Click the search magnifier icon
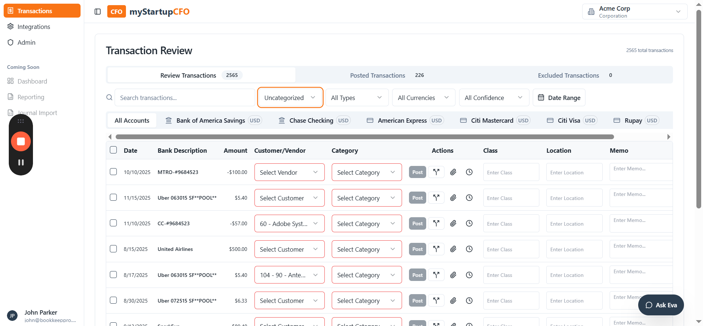 coord(109,97)
